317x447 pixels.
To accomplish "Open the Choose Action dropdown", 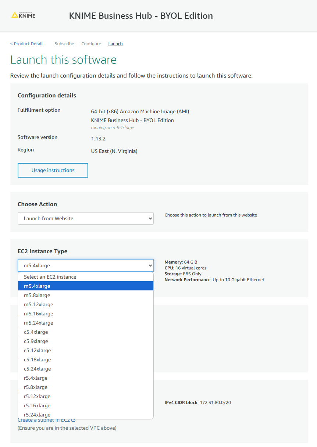I will coord(86,218).
